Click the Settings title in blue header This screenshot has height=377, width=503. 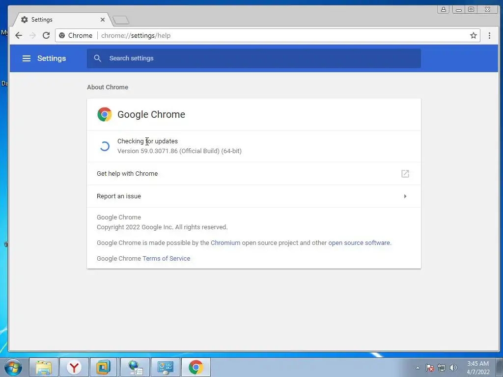tap(51, 58)
